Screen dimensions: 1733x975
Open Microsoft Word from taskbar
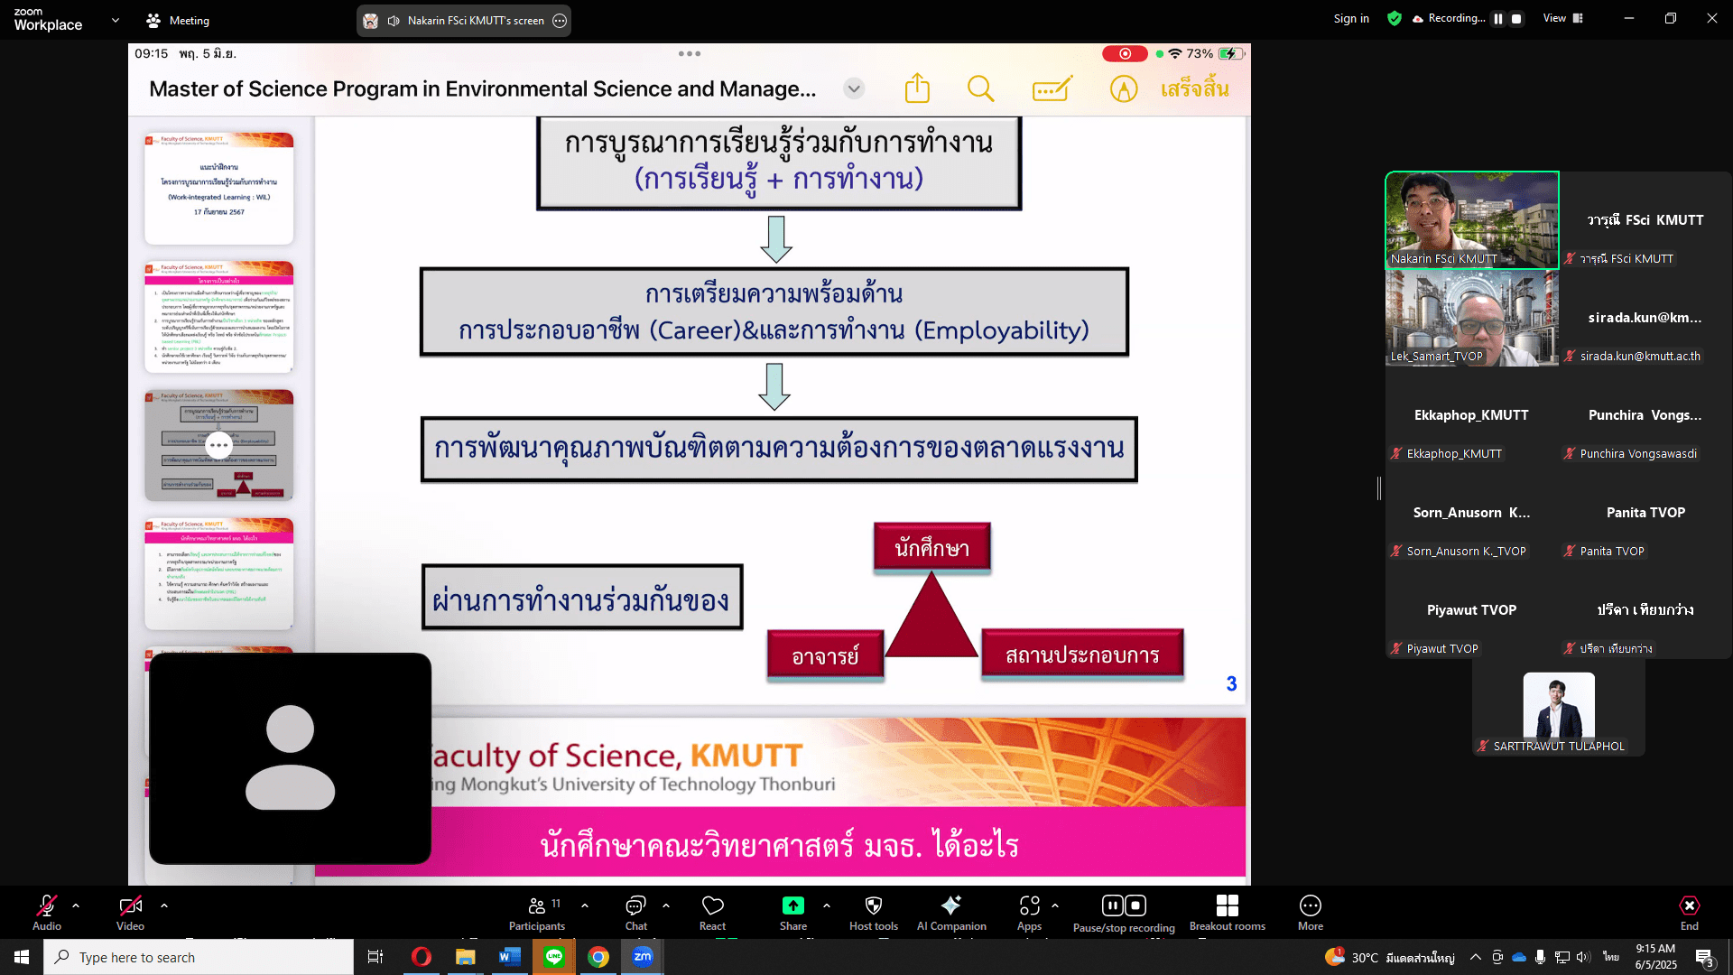(x=510, y=957)
